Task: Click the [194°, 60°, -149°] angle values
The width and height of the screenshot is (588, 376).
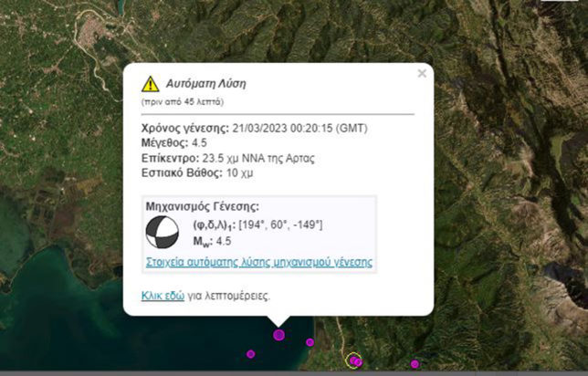Action: click(x=281, y=225)
